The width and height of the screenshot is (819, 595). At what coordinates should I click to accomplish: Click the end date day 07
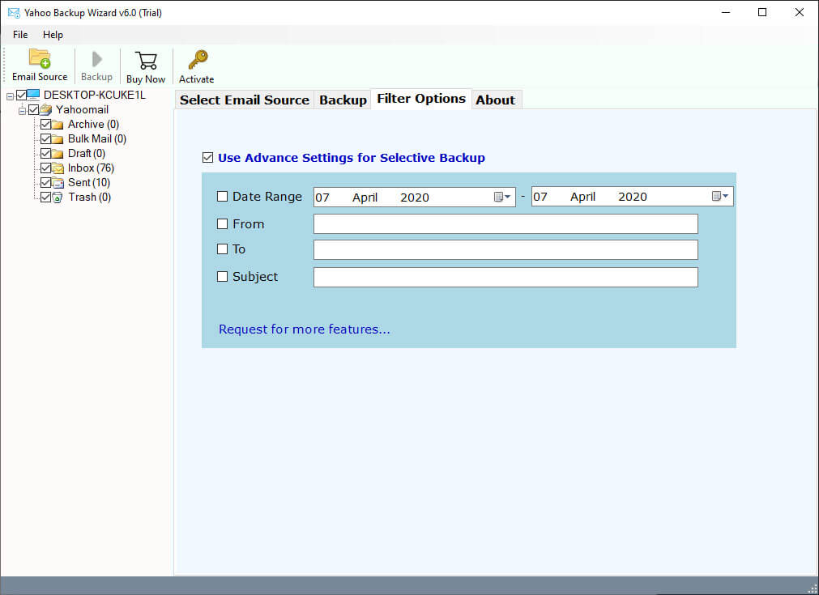pyautogui.click(x=540, y=197)
